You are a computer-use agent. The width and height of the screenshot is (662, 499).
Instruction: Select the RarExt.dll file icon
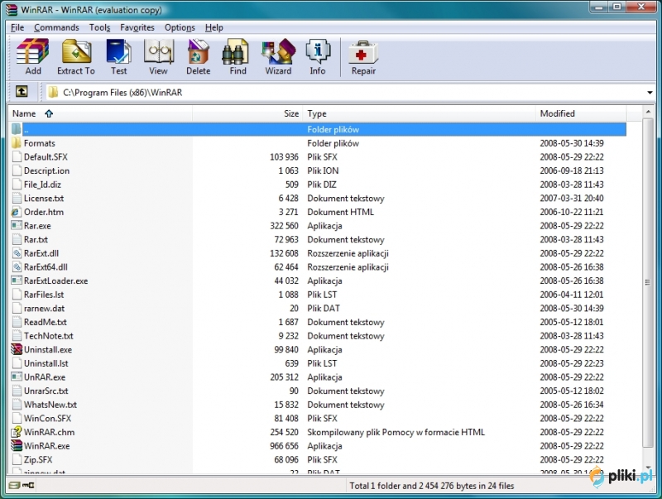(17, 253)
